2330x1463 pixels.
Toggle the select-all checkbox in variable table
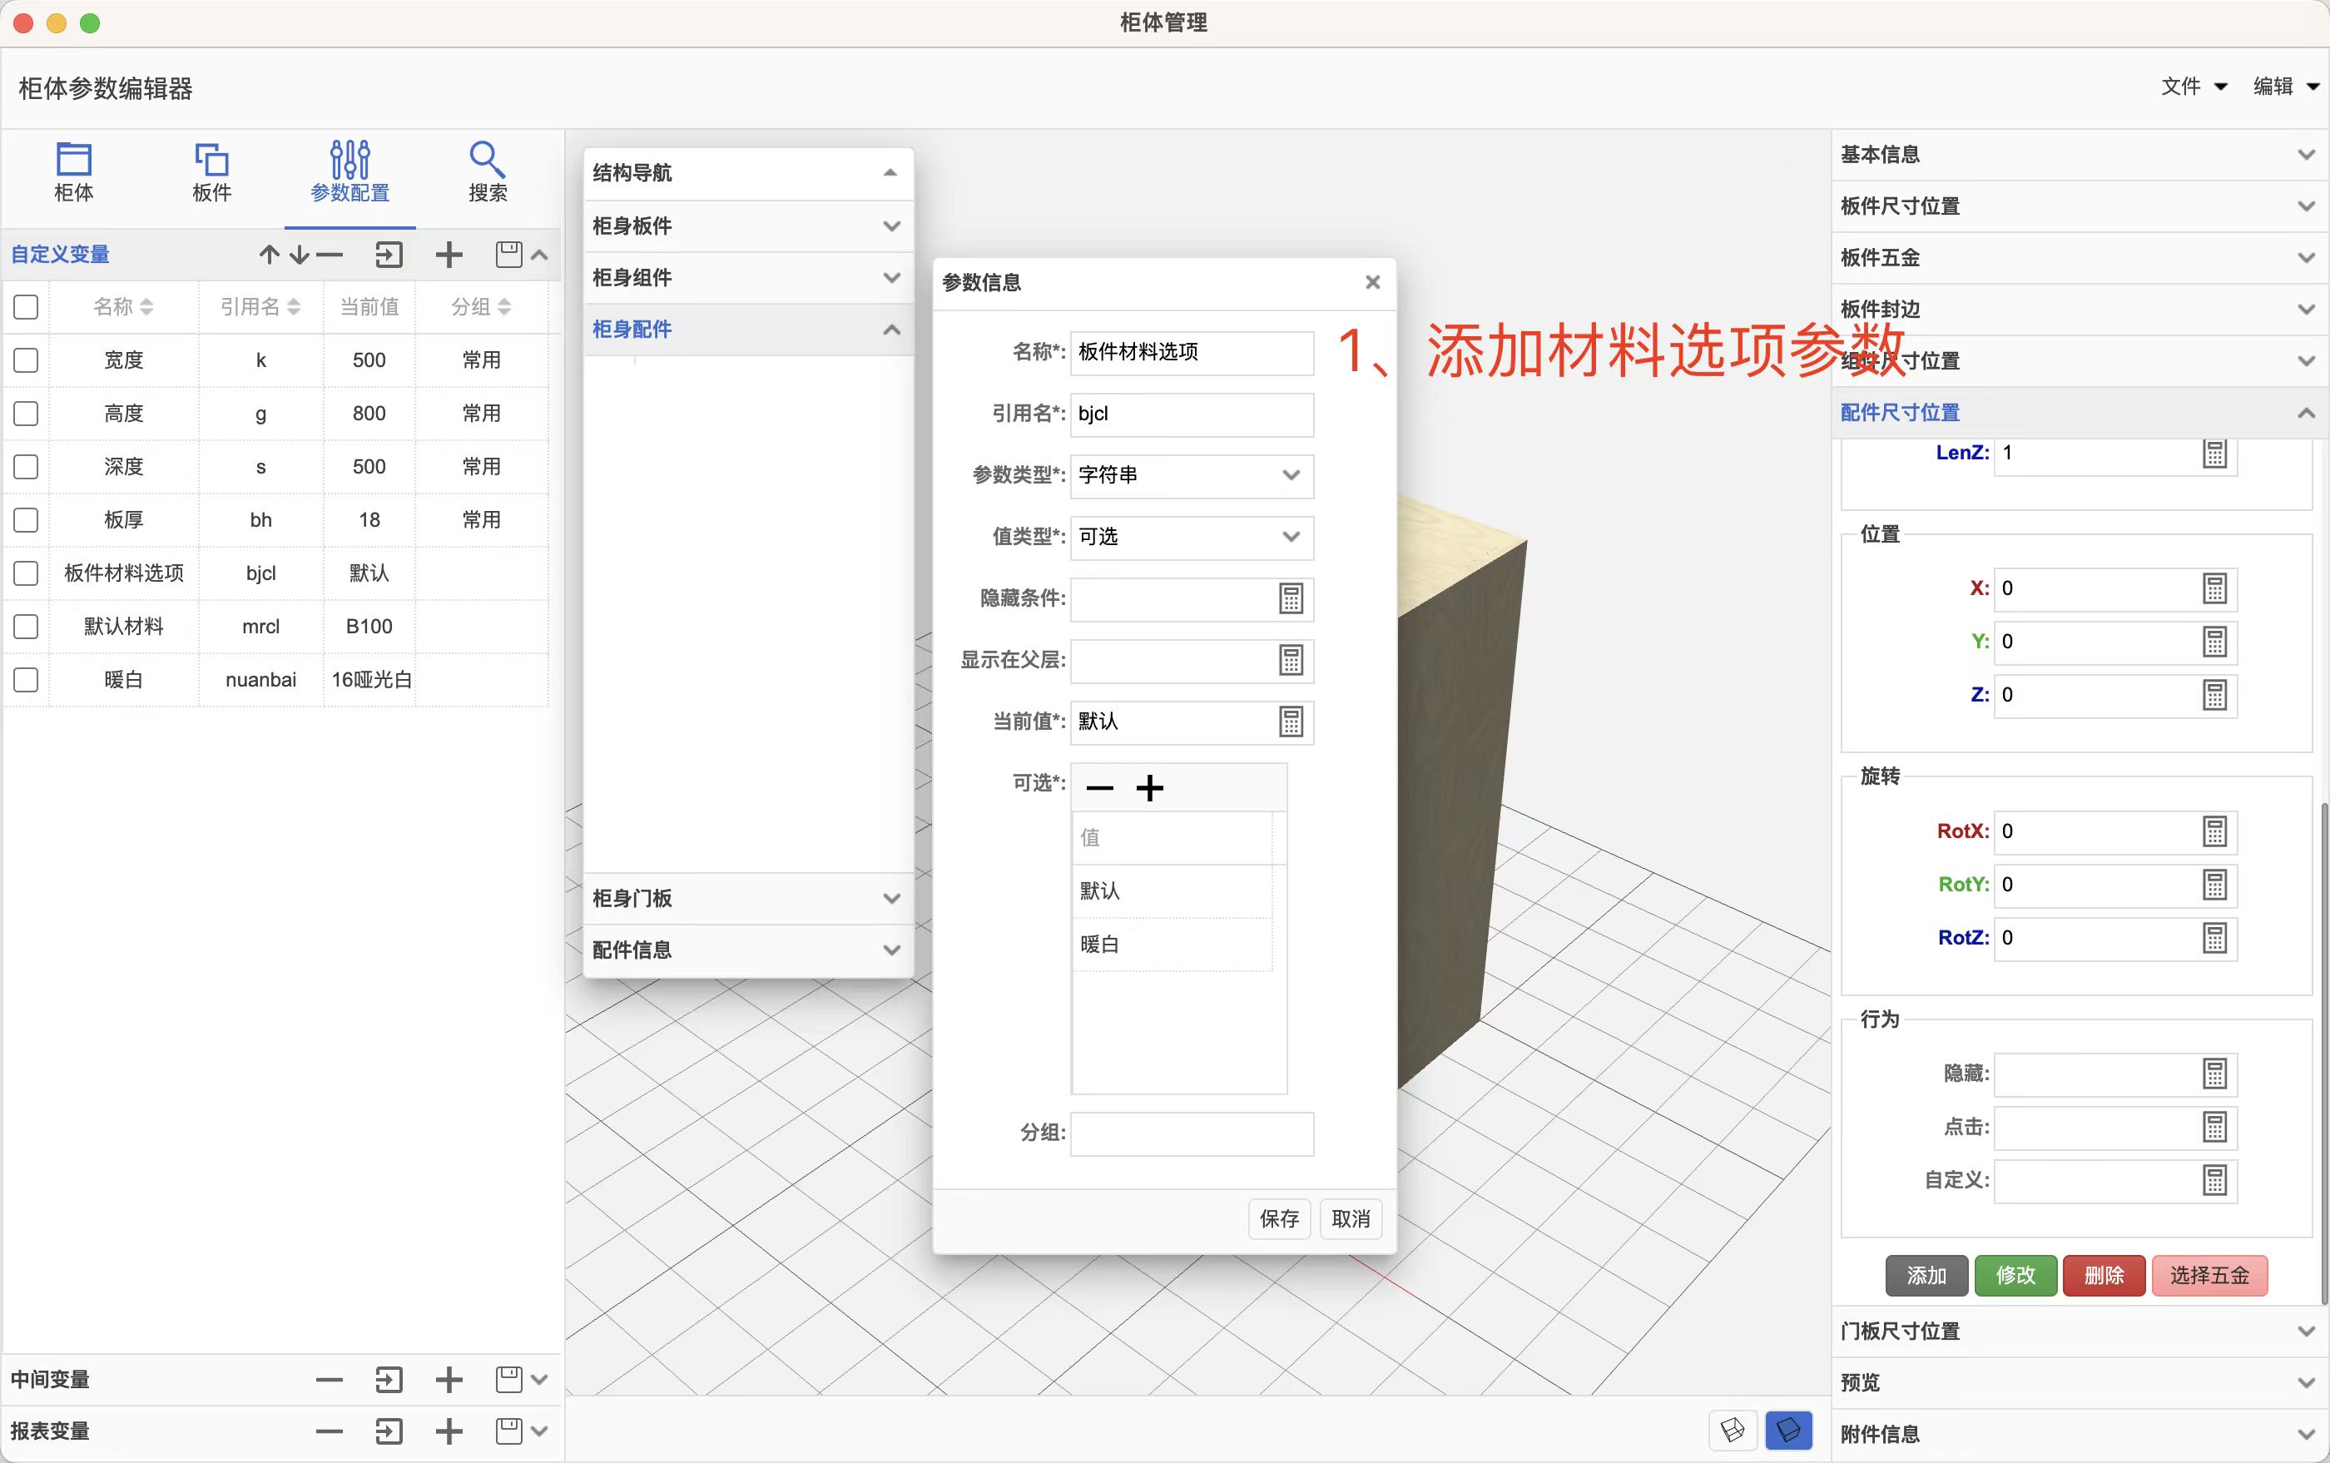(25, 307)
